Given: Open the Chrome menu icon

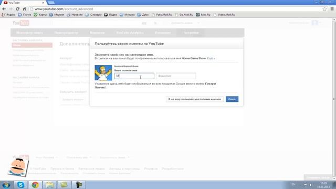Looking at the screenshot, I should click(x=332, y=9).
